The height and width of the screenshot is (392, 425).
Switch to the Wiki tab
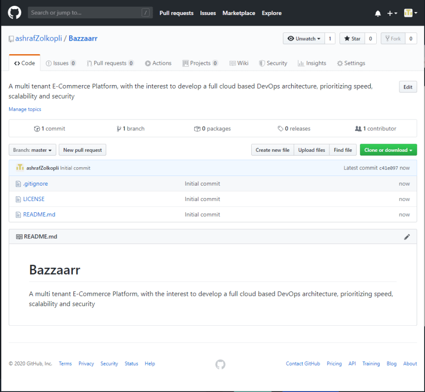(239, 63)
